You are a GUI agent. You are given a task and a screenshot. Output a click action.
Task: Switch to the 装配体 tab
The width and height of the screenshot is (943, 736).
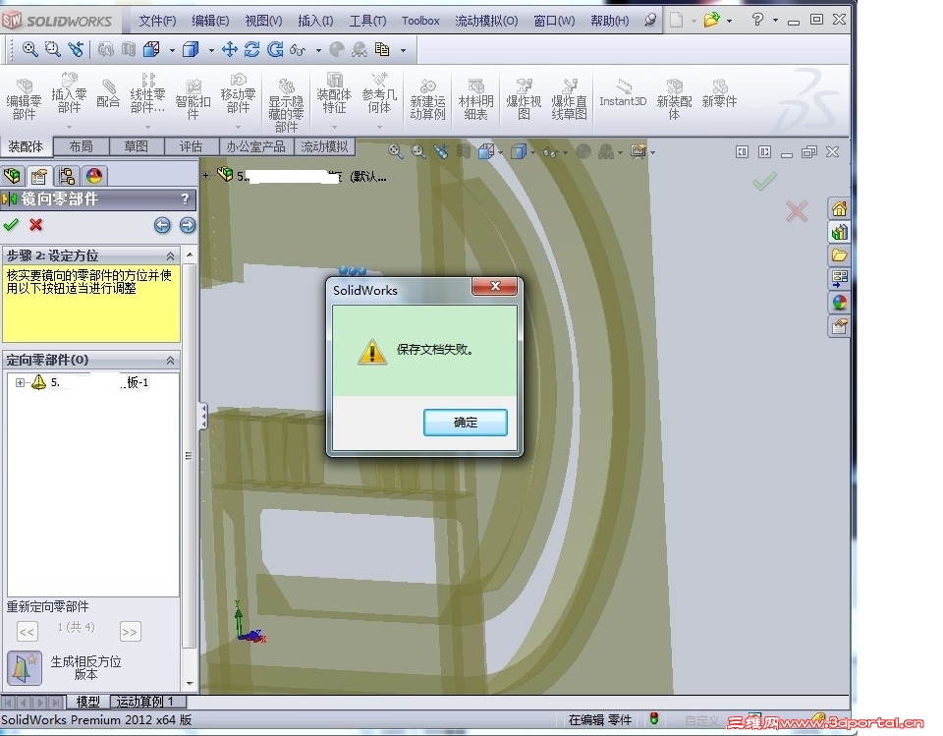click(x=26, y=146)
